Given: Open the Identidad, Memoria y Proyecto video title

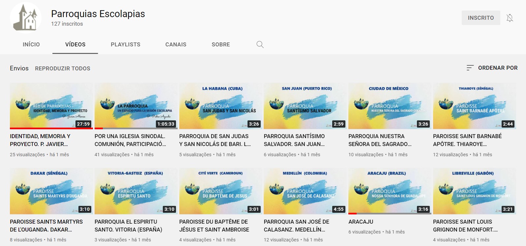Looking at the screenshot, I should (x=40, y=140).
